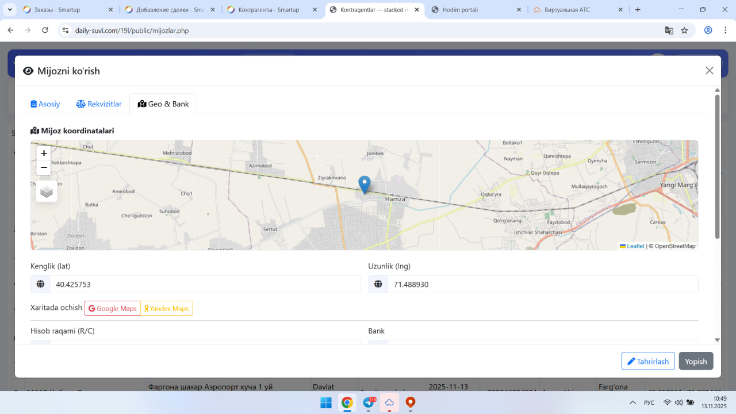Zoom out on the Leaflet map
This screenshot has width=736, height=414.
coord(44,168)
